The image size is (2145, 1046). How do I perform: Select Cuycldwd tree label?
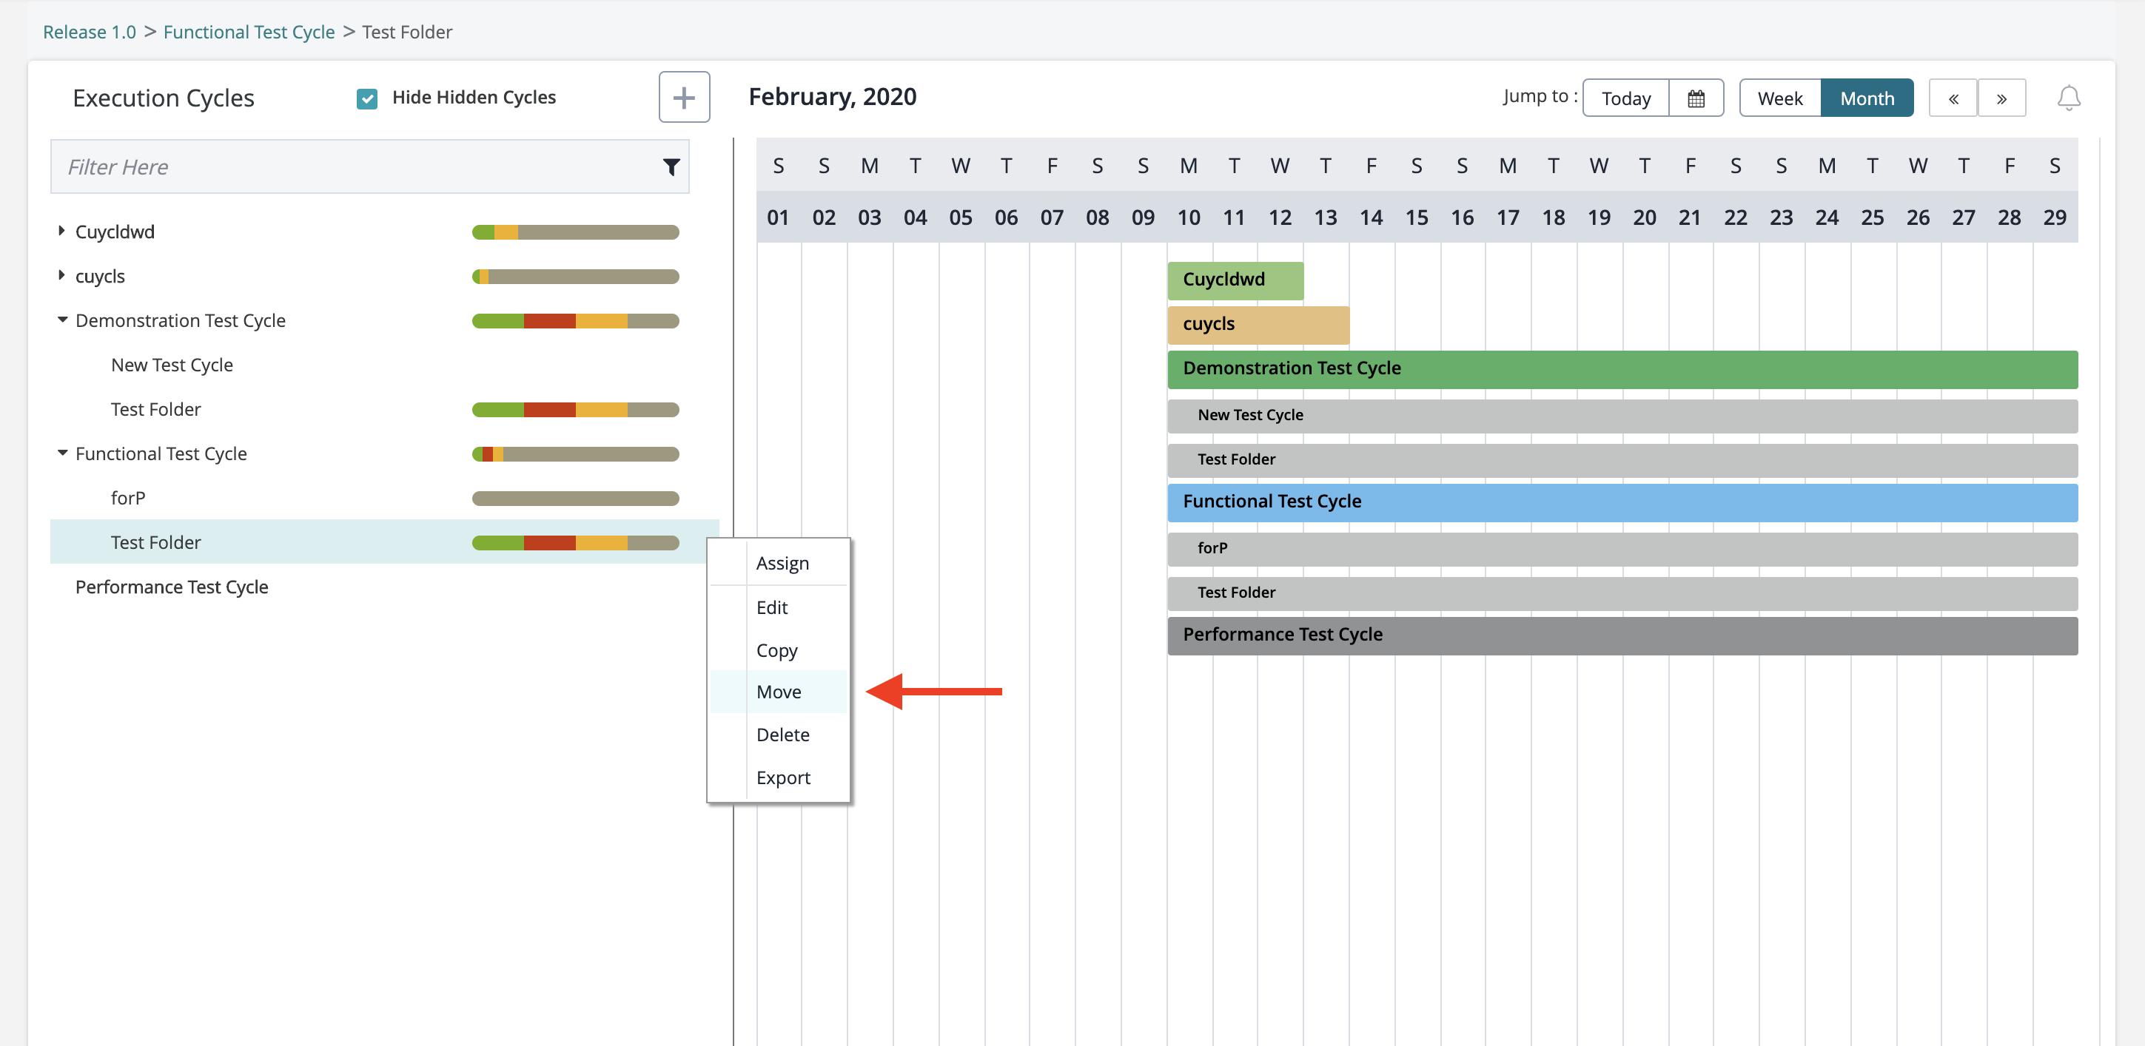(115, 232)
